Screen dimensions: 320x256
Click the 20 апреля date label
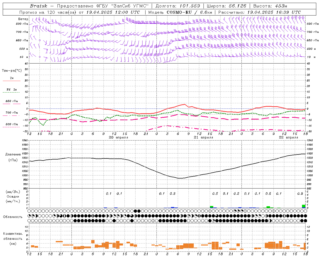tap(118, 137)
